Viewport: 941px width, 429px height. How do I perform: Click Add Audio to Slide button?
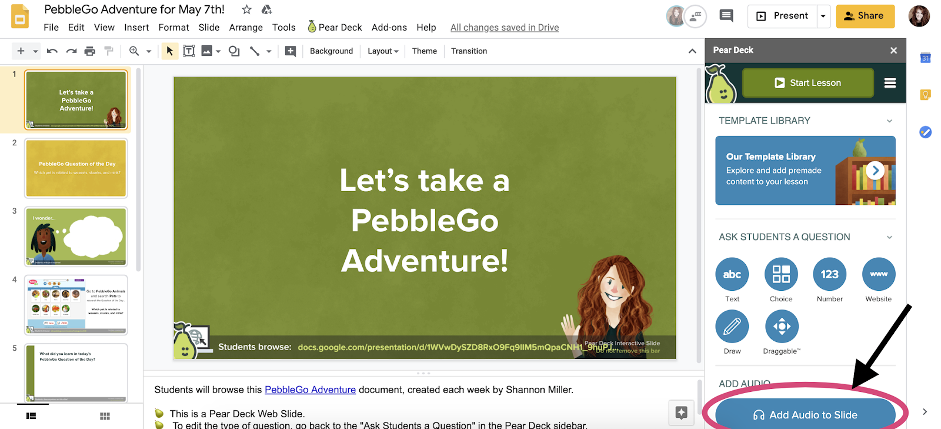(805, 414)
